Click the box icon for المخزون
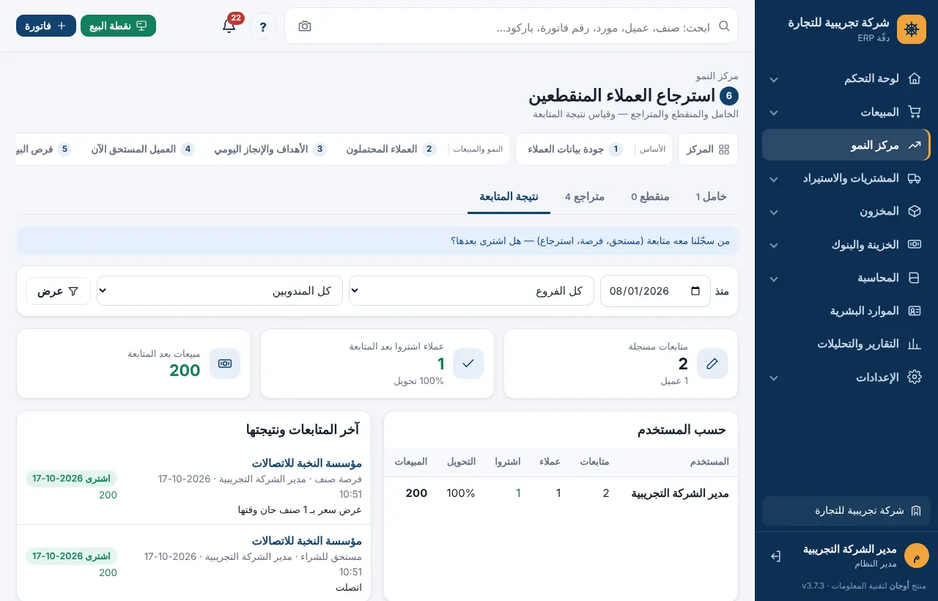The width and height of the screenshot is (938, 601). pos(915,211)
